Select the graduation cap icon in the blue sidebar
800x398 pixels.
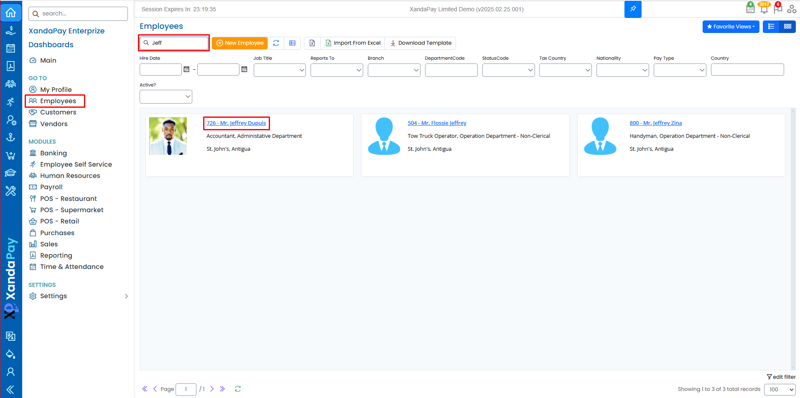[11, 173]
